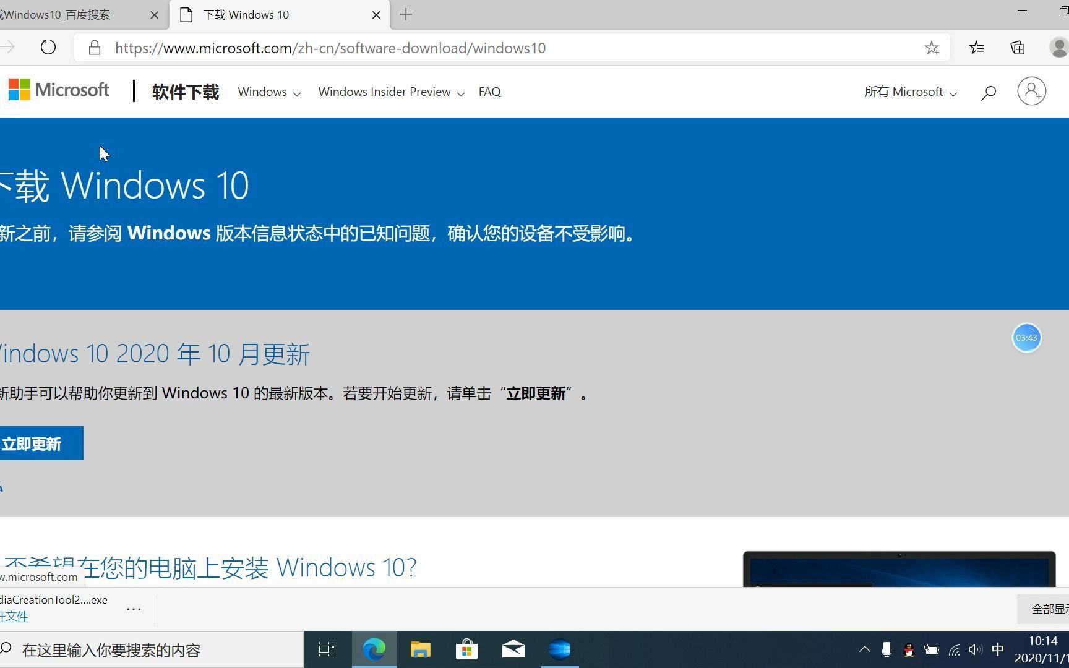Add page to favorites star icon
The image size is (1069, 668).
pyautogui.click(x=932, y=48)
